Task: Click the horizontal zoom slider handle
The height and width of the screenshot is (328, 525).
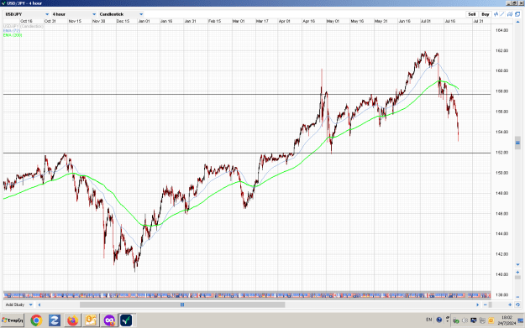Action: (x=491, y=305)
